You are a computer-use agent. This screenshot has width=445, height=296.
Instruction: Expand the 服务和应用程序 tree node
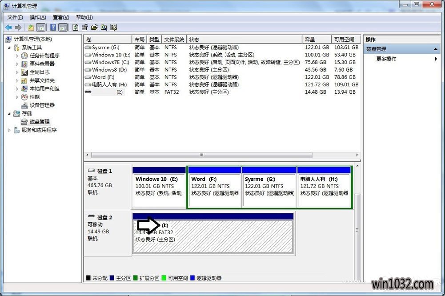[10, 130]
